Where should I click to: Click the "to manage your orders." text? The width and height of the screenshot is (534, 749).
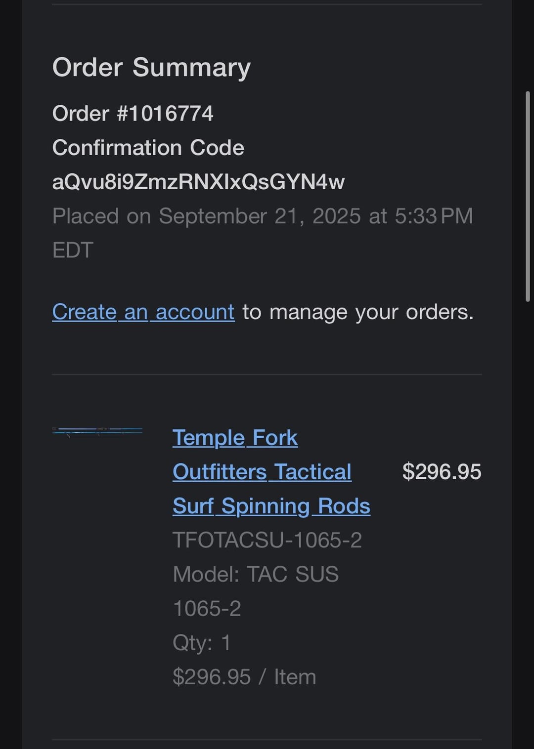click(357, 312)
